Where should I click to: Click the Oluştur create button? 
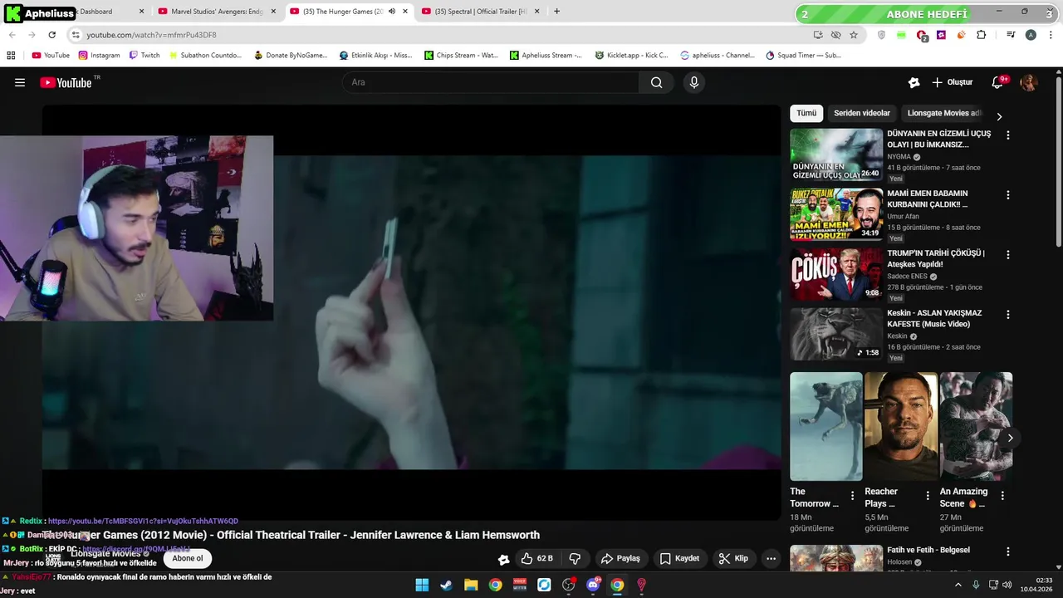952,82
